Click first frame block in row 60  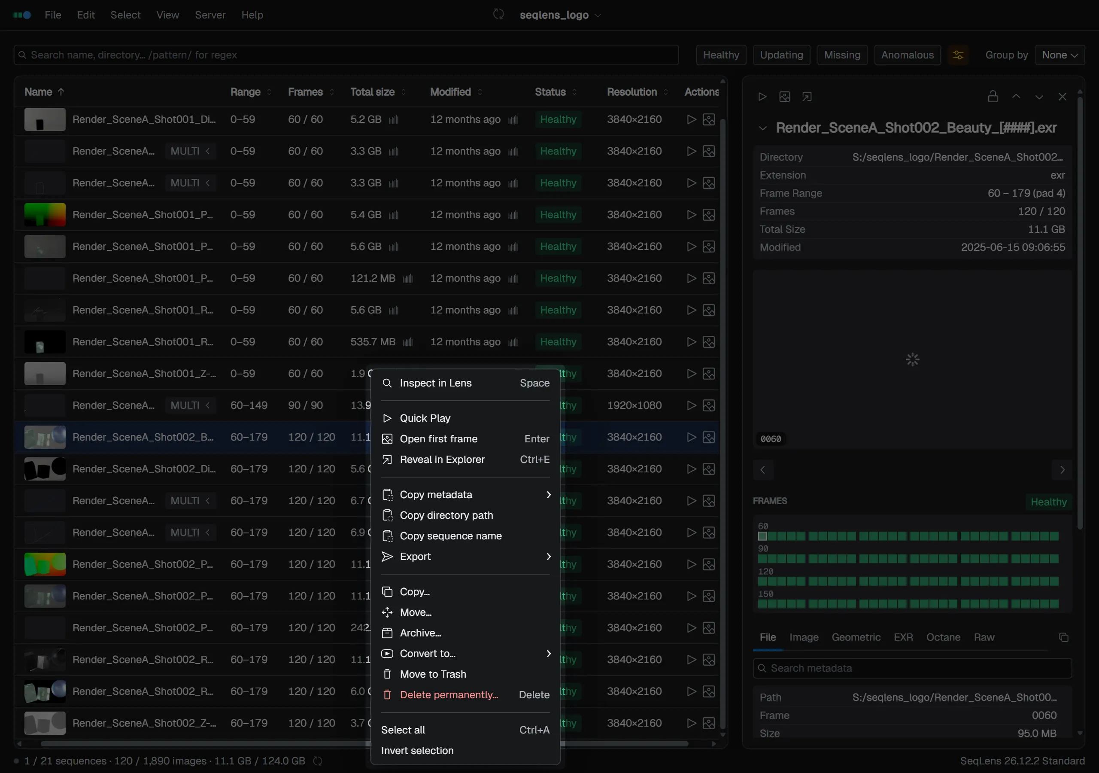coord(762,536)
